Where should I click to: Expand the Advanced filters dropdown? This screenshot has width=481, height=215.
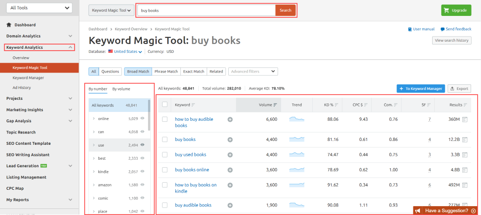(253, 72)
